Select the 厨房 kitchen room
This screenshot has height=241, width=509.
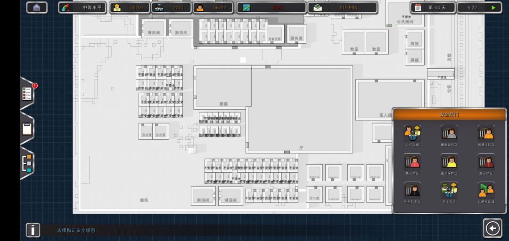tap(222, 87)
